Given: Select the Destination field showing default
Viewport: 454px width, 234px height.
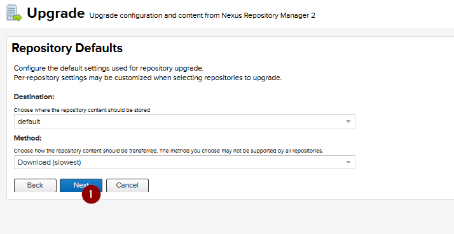Looking at the screenshot, I should [184, 121].
